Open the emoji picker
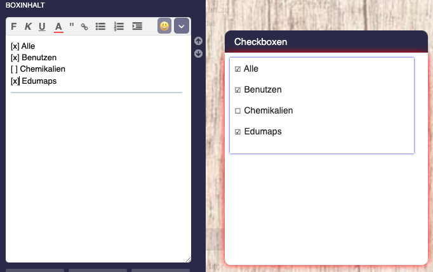 coord(164,26)
